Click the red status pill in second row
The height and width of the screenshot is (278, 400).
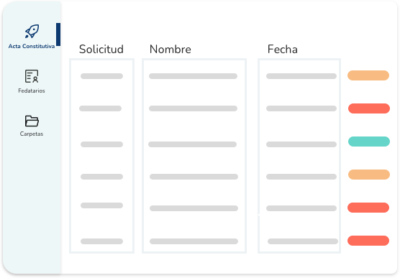click(x=369, y=108)
